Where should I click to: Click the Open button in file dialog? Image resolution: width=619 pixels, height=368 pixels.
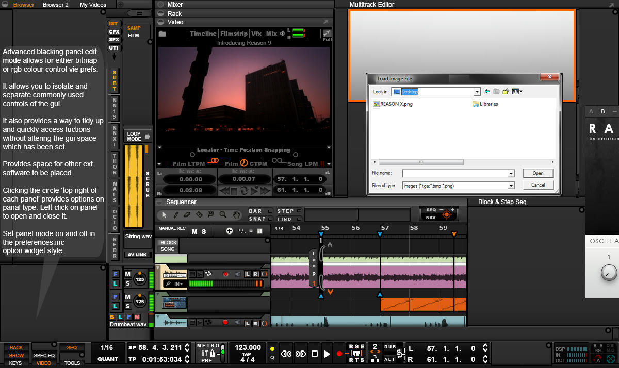point(538,173)
